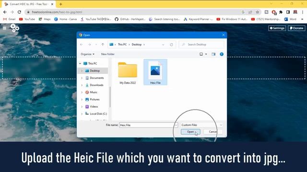This screenshot has height=172, width=307.
Task: Click the gears logo icon
Action: coord(15,28)
